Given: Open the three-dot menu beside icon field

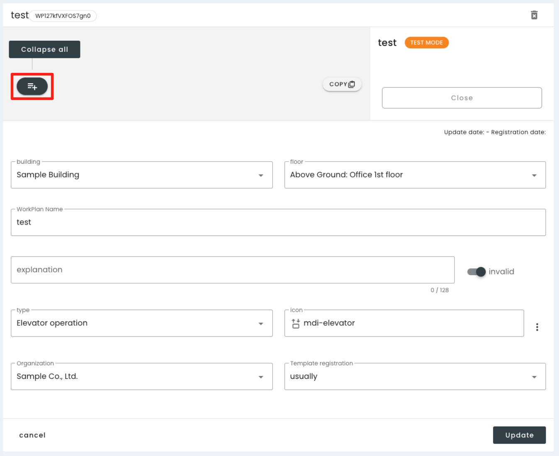Looking at the screenshot, I should (537, 327).
